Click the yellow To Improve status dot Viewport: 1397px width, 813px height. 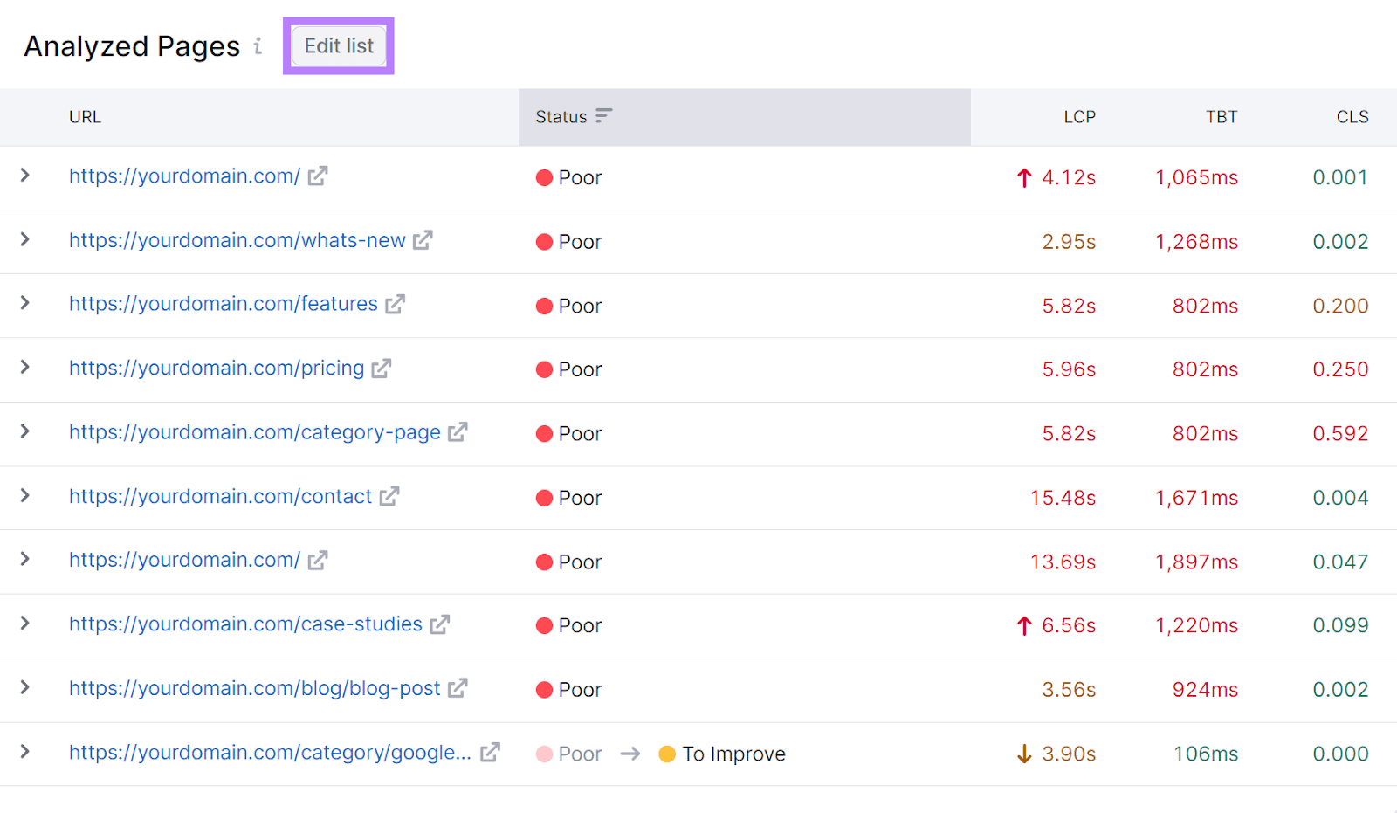click(x=668, y=753)
